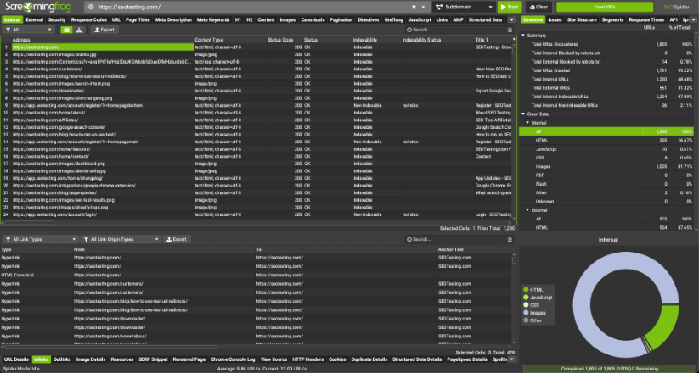Screen dimensions: 699x373
Task: Switch to list view icon
Action: [67, 29]
